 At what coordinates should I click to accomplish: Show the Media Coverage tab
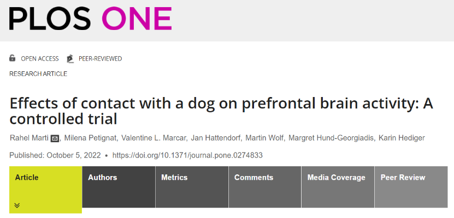click(x=337, y=178)
